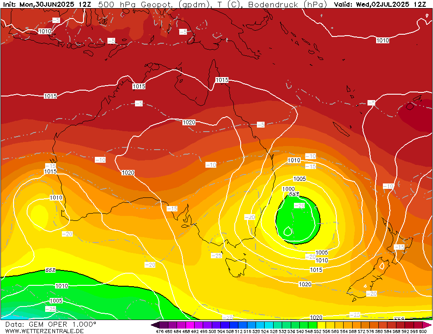Viewport: 433px width, 334px height.
Task: Click the 'Valid:' label in the header
Action: pos(344,5)
